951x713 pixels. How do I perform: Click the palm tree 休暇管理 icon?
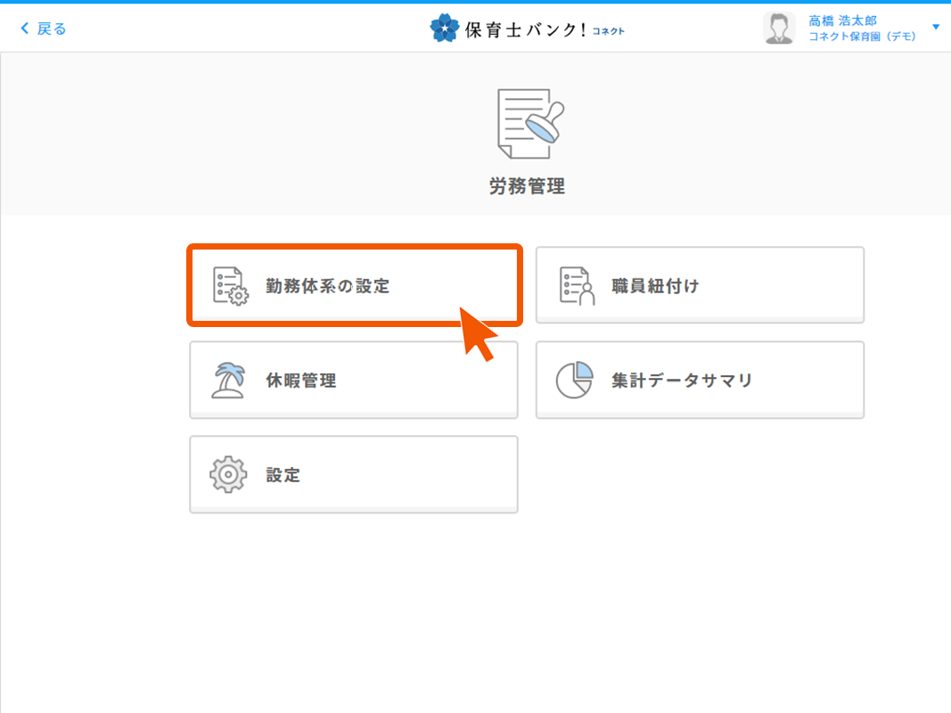(x=230, y=381)
